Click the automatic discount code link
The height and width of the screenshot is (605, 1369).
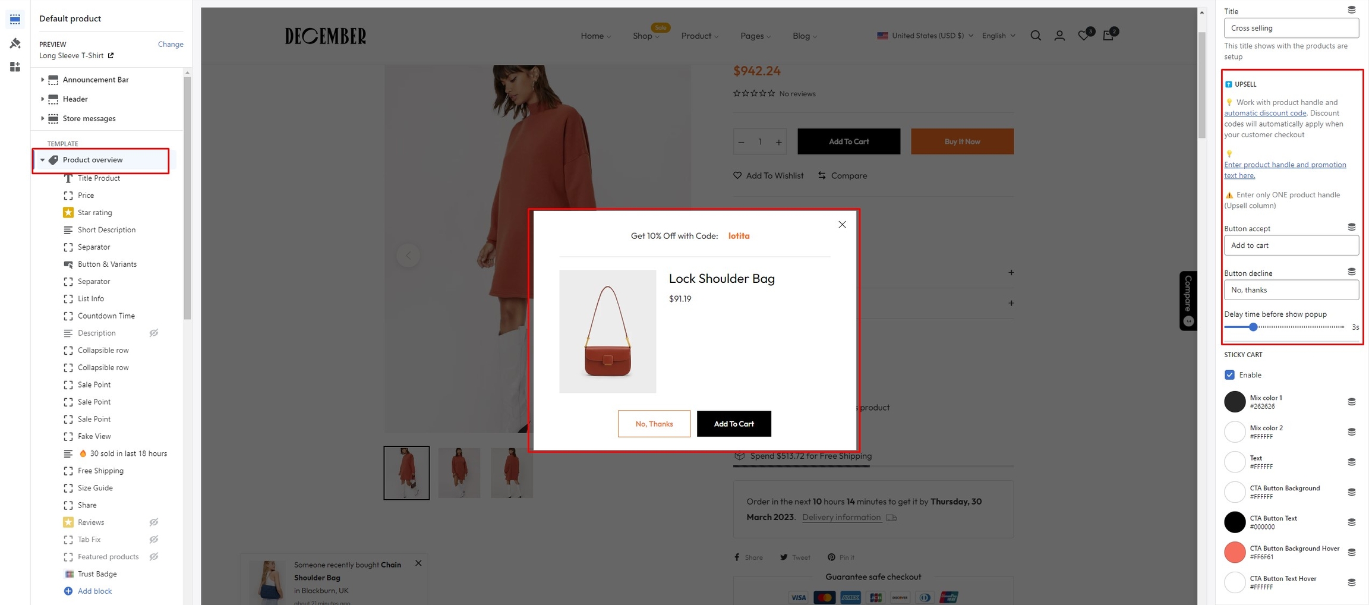1265,113
